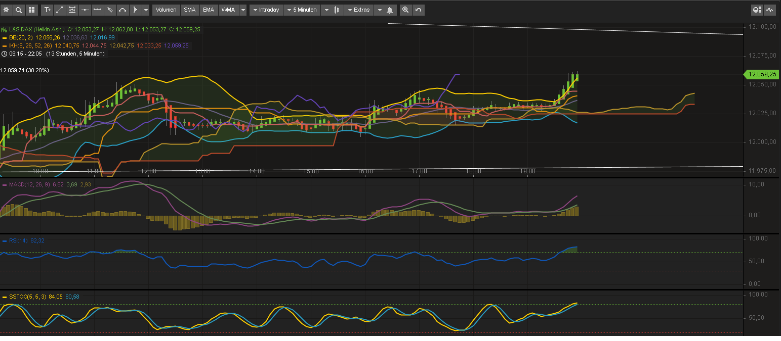Activate the text annotation tool T+

[x=47, y=10]
